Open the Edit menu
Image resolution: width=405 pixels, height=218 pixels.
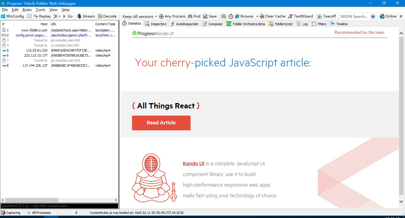[x=15, y=10]
